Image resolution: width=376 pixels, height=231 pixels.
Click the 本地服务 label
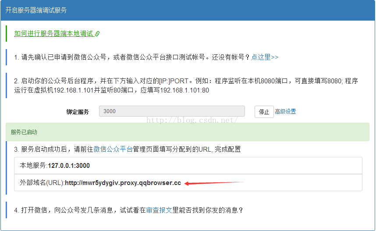pos(34,166)
